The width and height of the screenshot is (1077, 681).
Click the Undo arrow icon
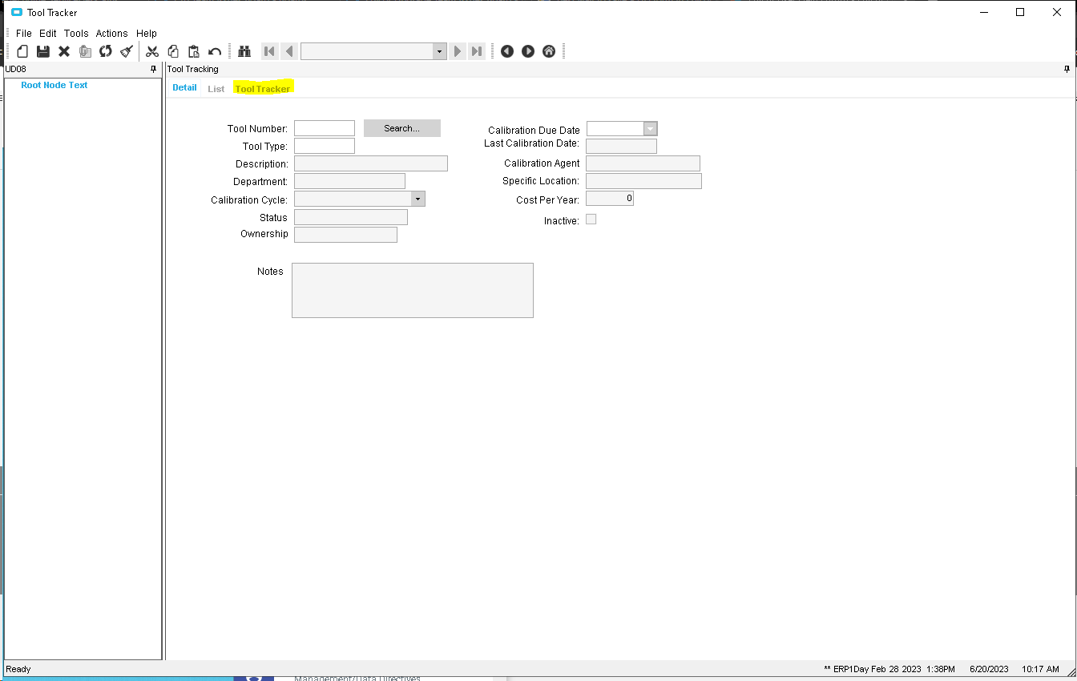click(x=215, y=51)
